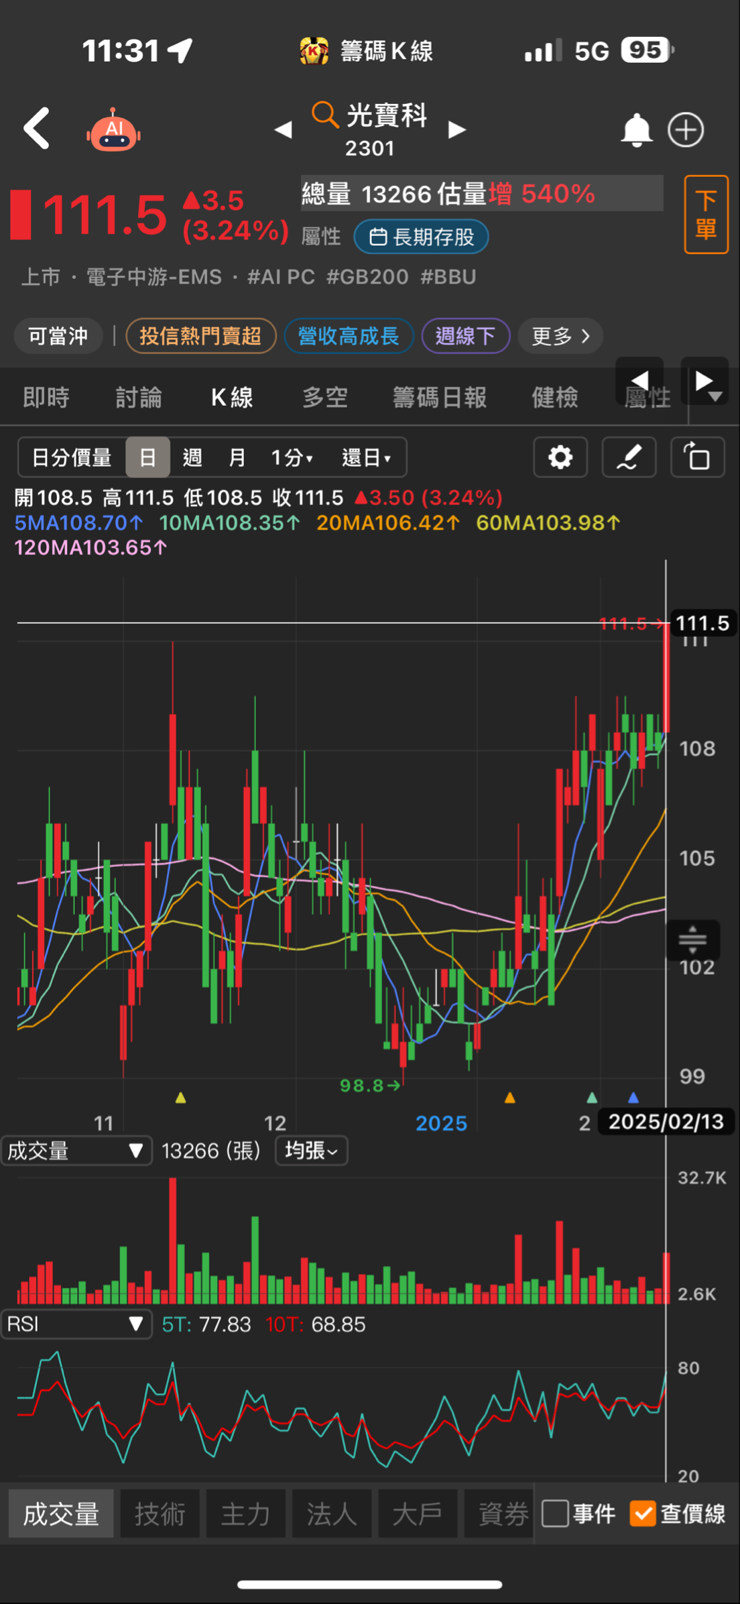The image size is (740, 1604).
Task: Open the 健檢 tab
Action: (555, 398)
